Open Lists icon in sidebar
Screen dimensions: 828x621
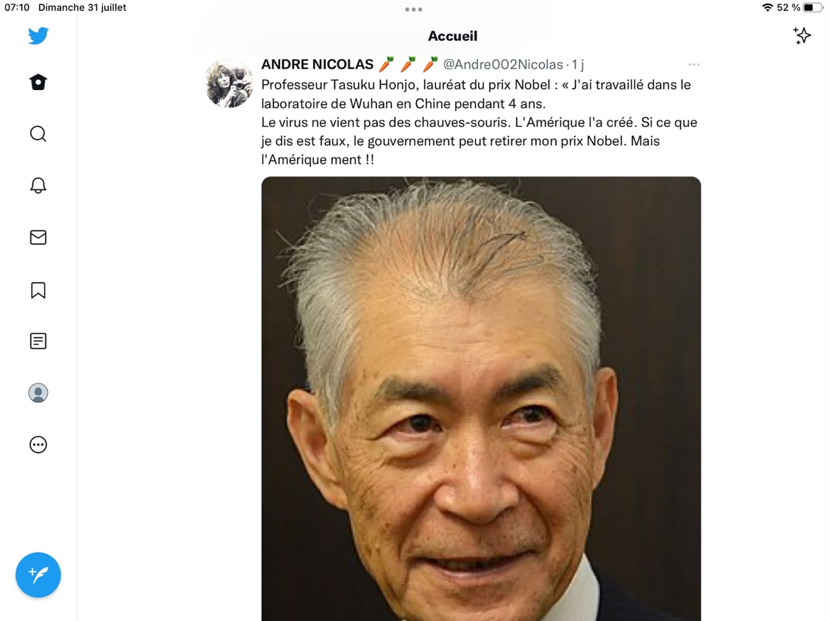[x=38, y=341]
